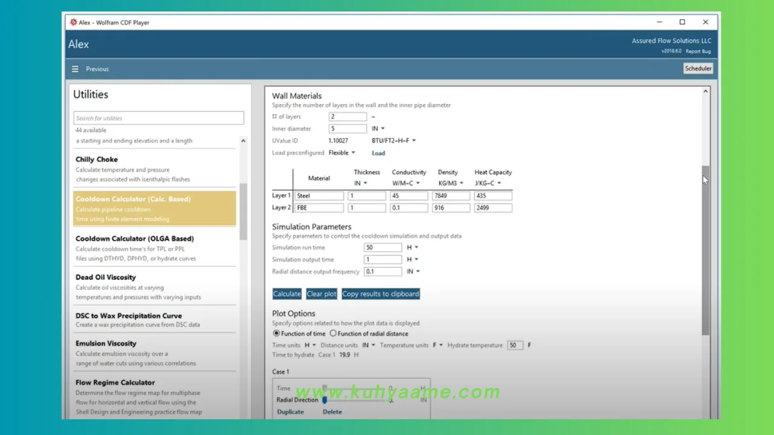Select Dead Oil Viscosity utility
Image resolution: width=774 pixels, height=435 pixels.
[155, 287]
